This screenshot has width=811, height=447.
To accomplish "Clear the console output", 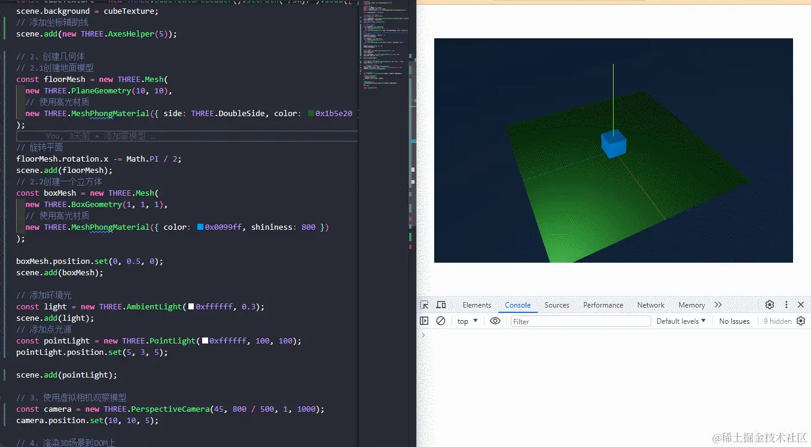I will [441, 321].
